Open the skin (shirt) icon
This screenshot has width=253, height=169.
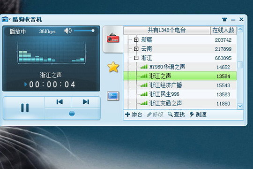[224, 20]
